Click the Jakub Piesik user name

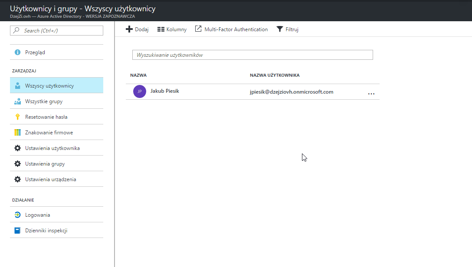164,91
